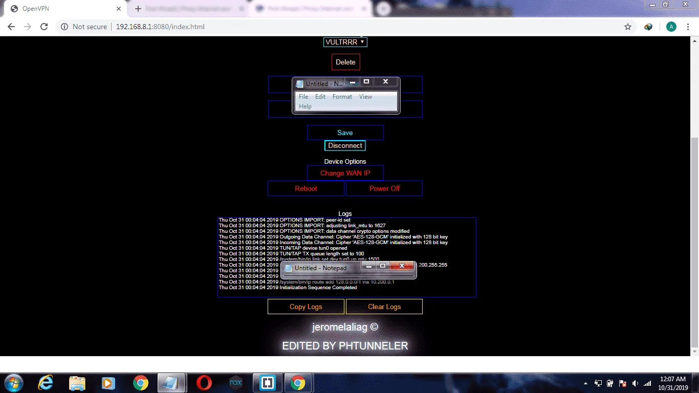Open a new browser tab
The height and width of the screenshot is (393, 699).
pos(138,9)
